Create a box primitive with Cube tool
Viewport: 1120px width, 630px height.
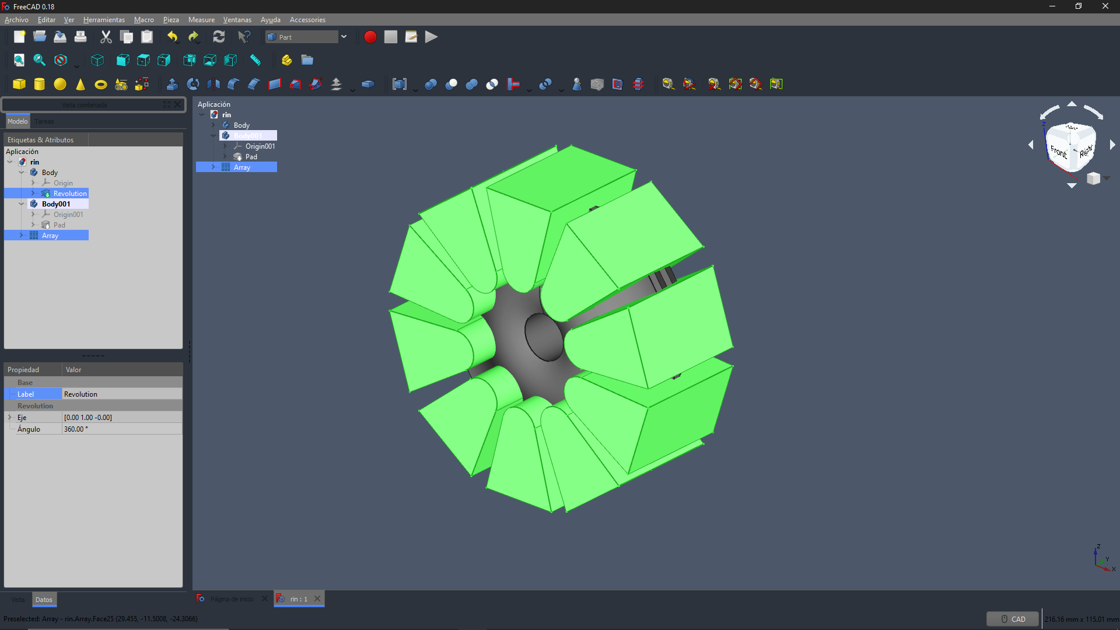[19, 84]
